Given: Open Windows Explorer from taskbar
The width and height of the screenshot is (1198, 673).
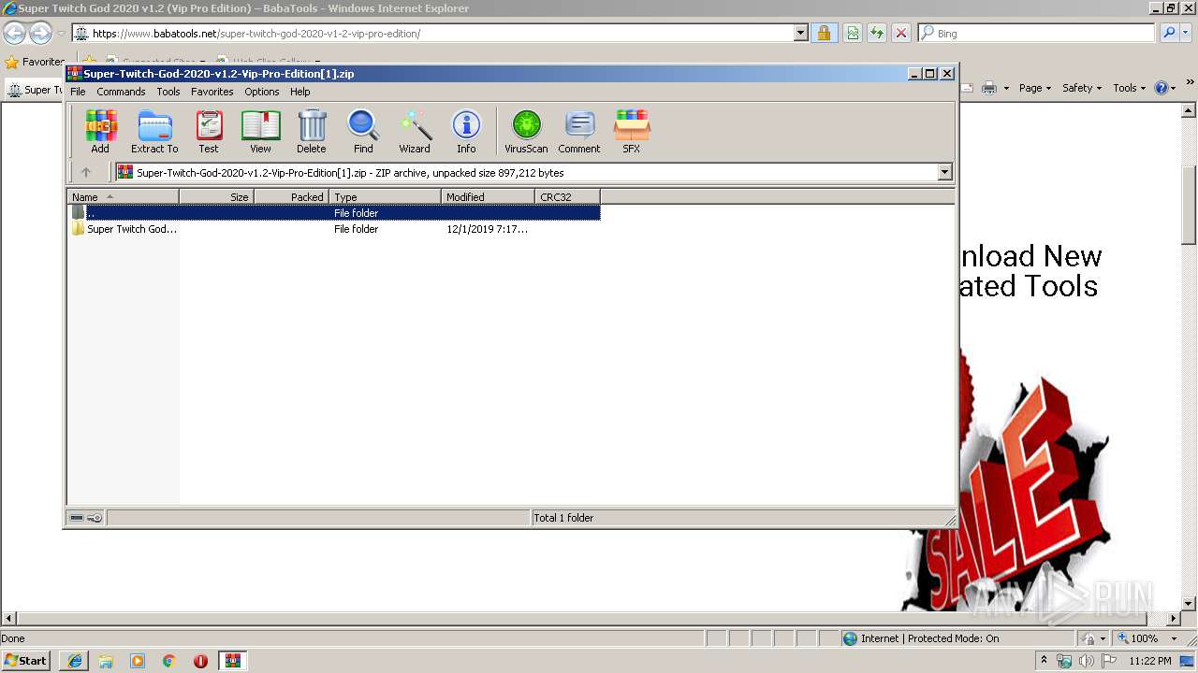Looking at the screenshot, I should point(106,660).
